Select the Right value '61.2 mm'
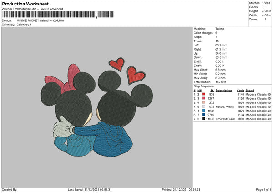 (x=221, y=49)
